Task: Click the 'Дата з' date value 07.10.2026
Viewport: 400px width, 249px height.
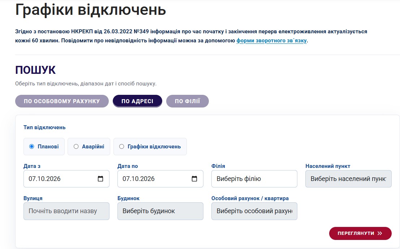Action: pyautogui.click(x=45, y=179)
